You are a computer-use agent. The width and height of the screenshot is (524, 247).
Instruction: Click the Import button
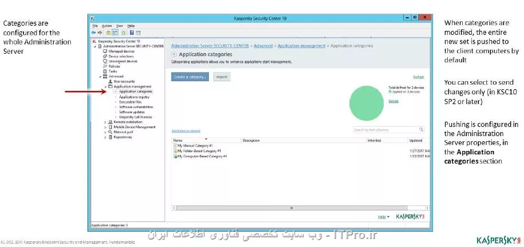pyautogui.click(x=221, y=77)
